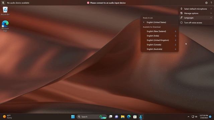This screenshot has width=214, height=120.
Task: Open Microsoft Edge desktop shortcut
Action: pos(5,26)
